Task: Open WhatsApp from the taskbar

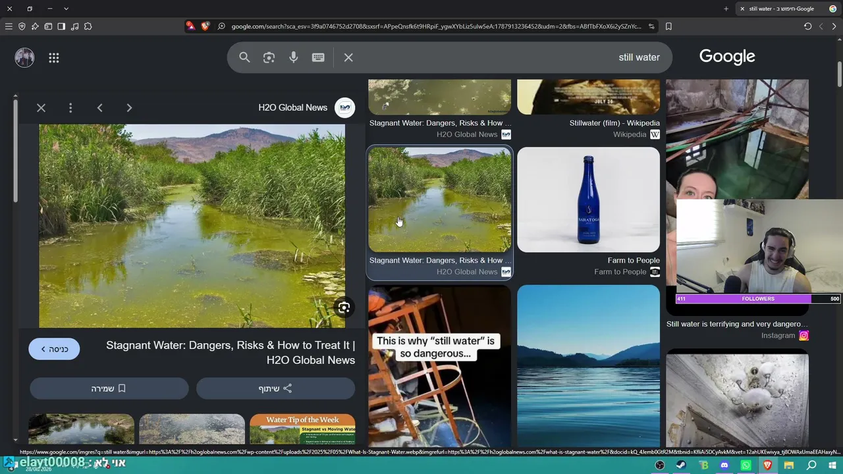Action: coord(746,465)
